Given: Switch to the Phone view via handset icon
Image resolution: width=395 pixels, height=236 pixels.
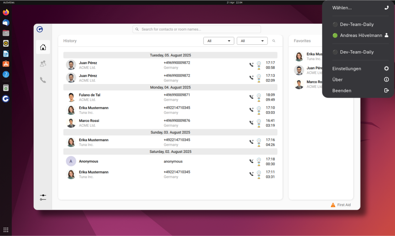Looking at the screenshot, I should click(x=43, y=80).
